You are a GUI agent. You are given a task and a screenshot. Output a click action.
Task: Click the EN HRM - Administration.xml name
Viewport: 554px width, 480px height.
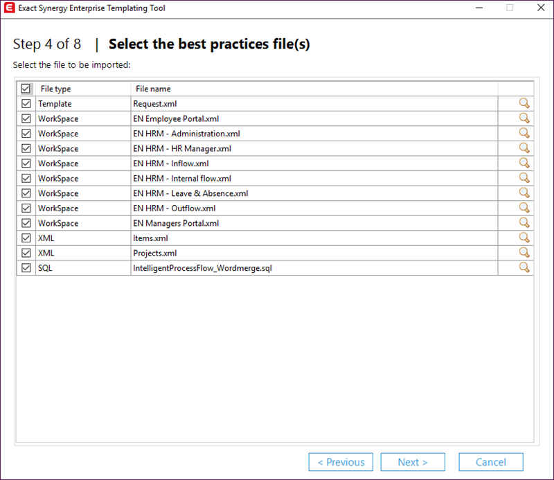[314, 133]
